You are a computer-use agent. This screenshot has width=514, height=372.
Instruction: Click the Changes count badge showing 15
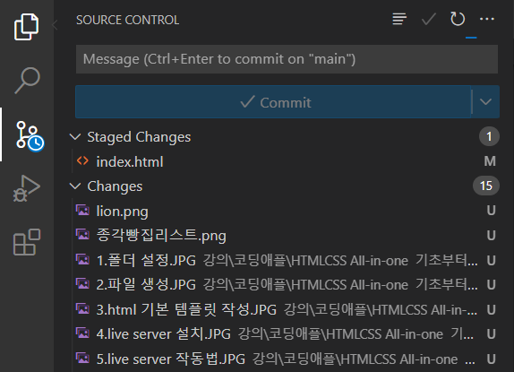pyautogui.click(x=486, y=186)
